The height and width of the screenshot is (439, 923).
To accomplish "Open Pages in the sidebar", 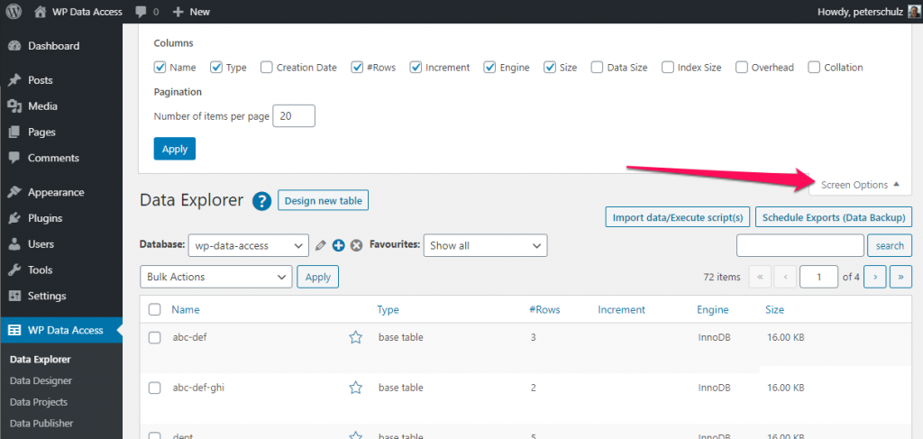I will (x=61, y=132).
